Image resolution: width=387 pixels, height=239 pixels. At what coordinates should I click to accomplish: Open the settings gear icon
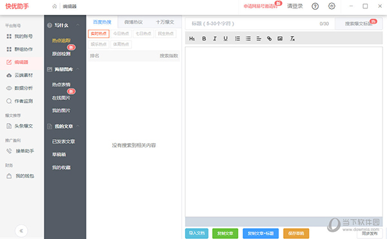coord(332,6)
